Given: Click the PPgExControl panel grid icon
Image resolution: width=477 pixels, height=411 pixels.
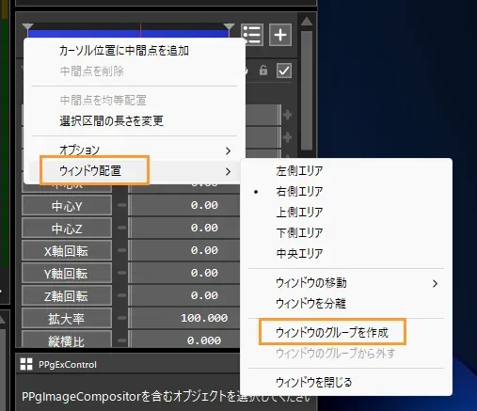Looking at the screenshot, I should [26, 364].
